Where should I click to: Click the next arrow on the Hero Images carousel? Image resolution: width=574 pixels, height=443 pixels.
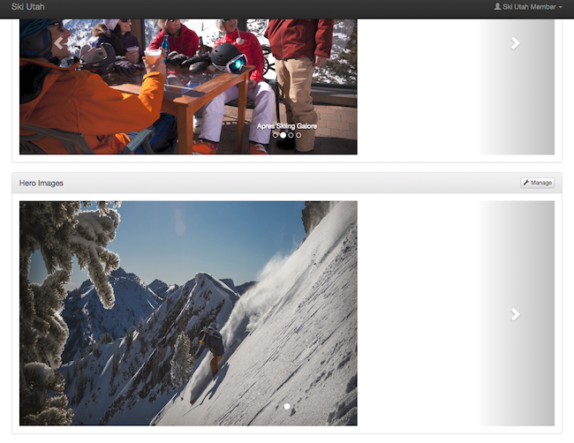[x=515, y=314]
